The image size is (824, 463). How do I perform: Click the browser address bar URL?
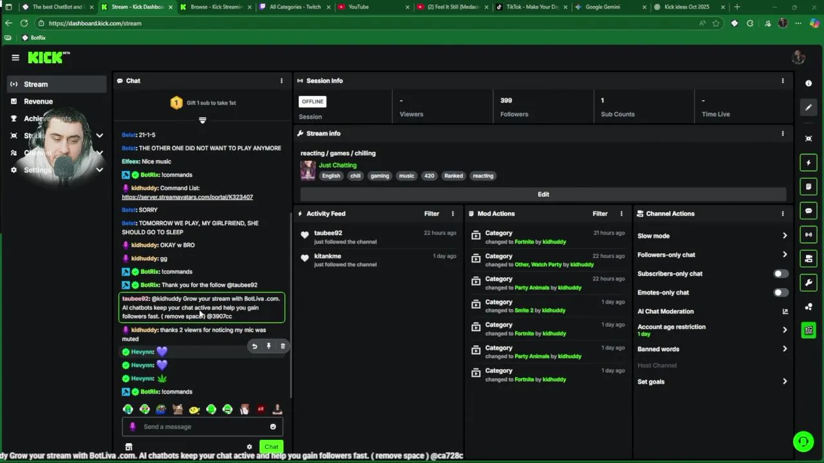[95, 23]
